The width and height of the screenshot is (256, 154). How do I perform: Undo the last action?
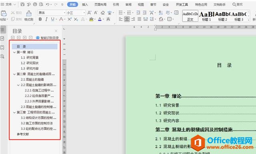click(48, 4)
